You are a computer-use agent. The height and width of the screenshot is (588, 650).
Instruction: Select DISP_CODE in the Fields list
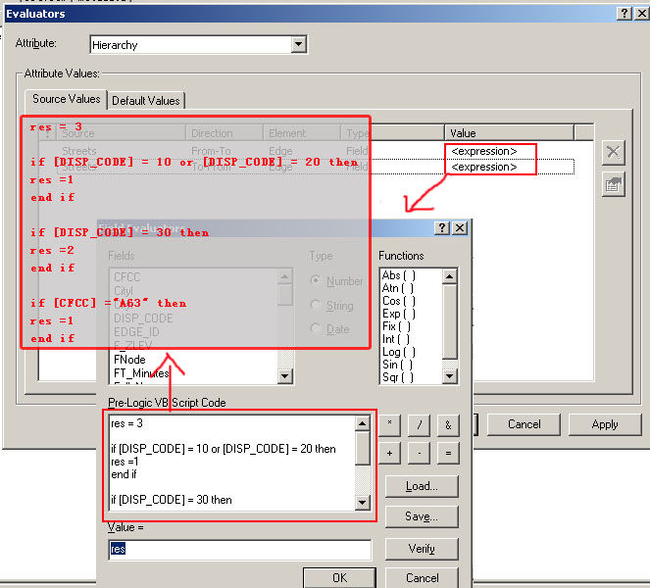click(143, 318)
